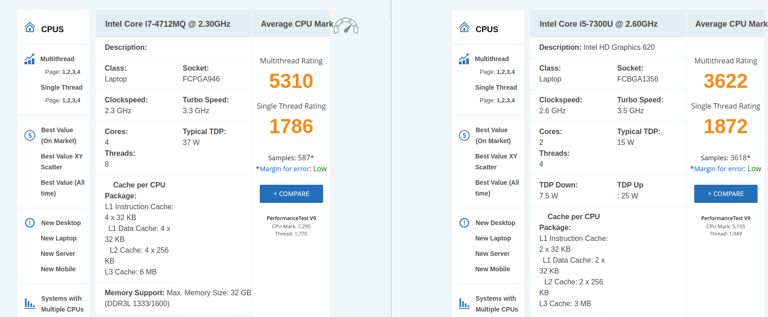Select New Mobile in the i5-7300U page sidebar
This screenshot has height=317, width=768.
point(493,269)
